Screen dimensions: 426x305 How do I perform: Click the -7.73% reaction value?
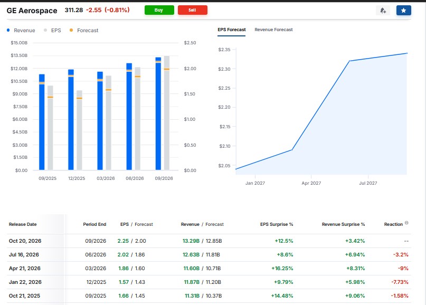click(400, 282)
